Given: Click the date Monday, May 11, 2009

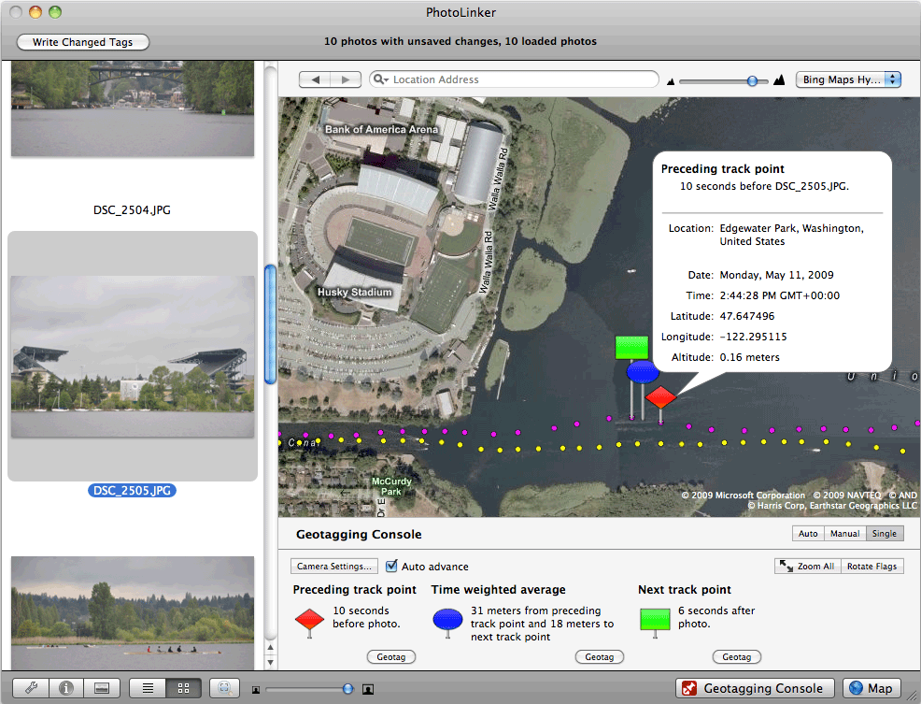Looking at the screenshot, I should click(x=776, y=275).
